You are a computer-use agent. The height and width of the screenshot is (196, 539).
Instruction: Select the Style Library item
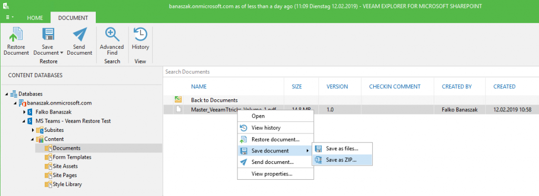tap(67, 184)
